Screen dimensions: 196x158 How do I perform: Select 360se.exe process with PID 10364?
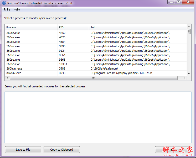point(96,64)
